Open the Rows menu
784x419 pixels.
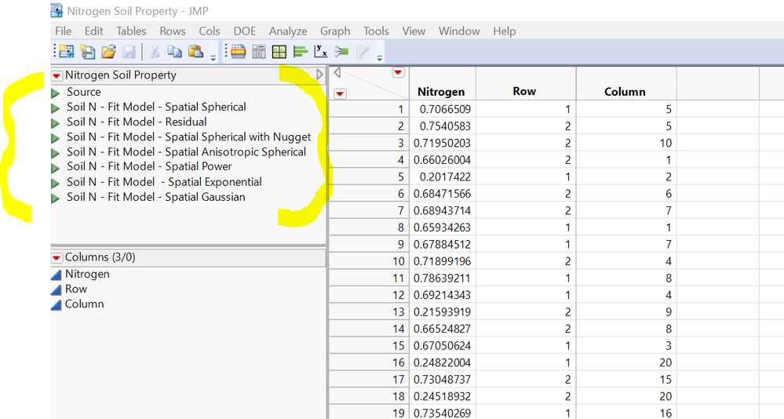coord(173,31)
